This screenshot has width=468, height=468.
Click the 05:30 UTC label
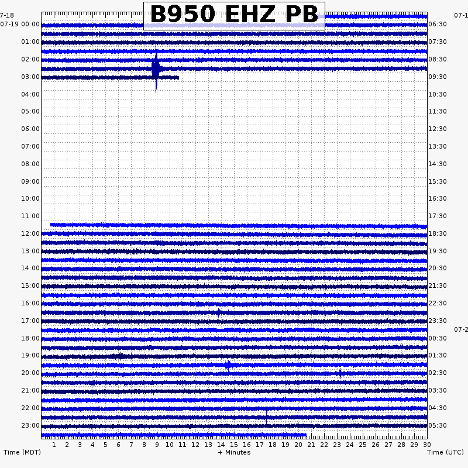[438, 425]
